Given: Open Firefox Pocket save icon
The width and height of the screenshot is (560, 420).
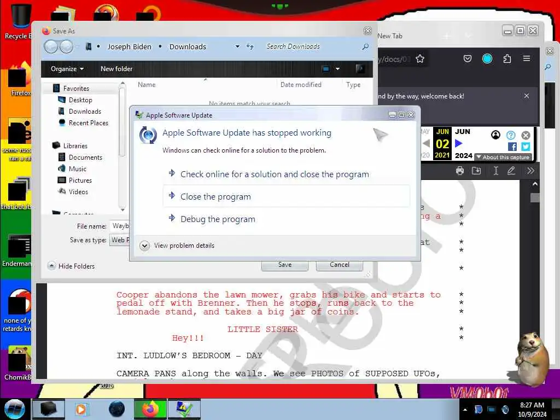Looking at the screenshot, I should (468, 59).
